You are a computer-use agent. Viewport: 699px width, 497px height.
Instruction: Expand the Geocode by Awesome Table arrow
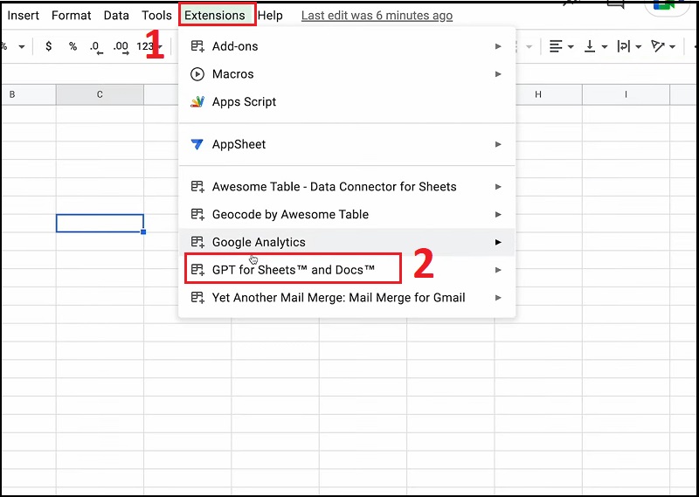498,214
